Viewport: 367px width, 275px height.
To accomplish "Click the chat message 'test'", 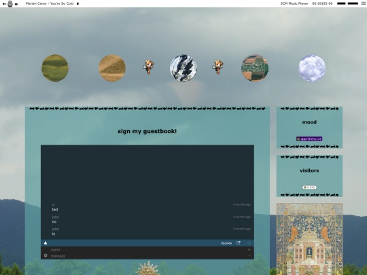I will coord(55,210).
